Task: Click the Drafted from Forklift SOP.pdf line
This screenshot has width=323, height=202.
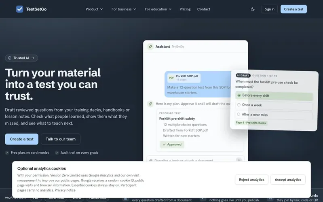Action: click(186, 130)
